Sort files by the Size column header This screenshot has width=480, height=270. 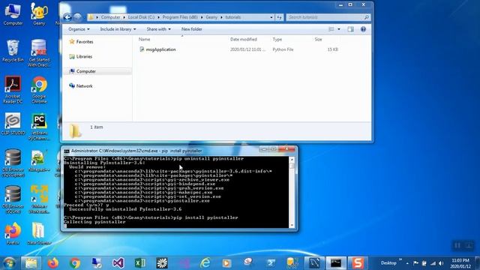click(318, 39)
